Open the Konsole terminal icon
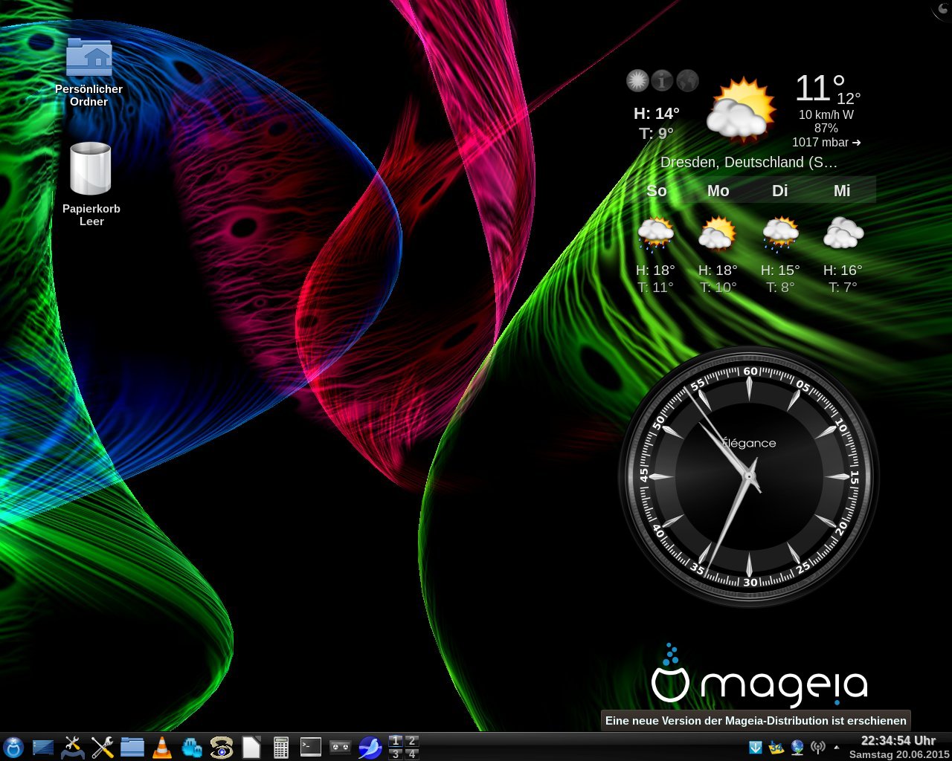 click(311, 746)
